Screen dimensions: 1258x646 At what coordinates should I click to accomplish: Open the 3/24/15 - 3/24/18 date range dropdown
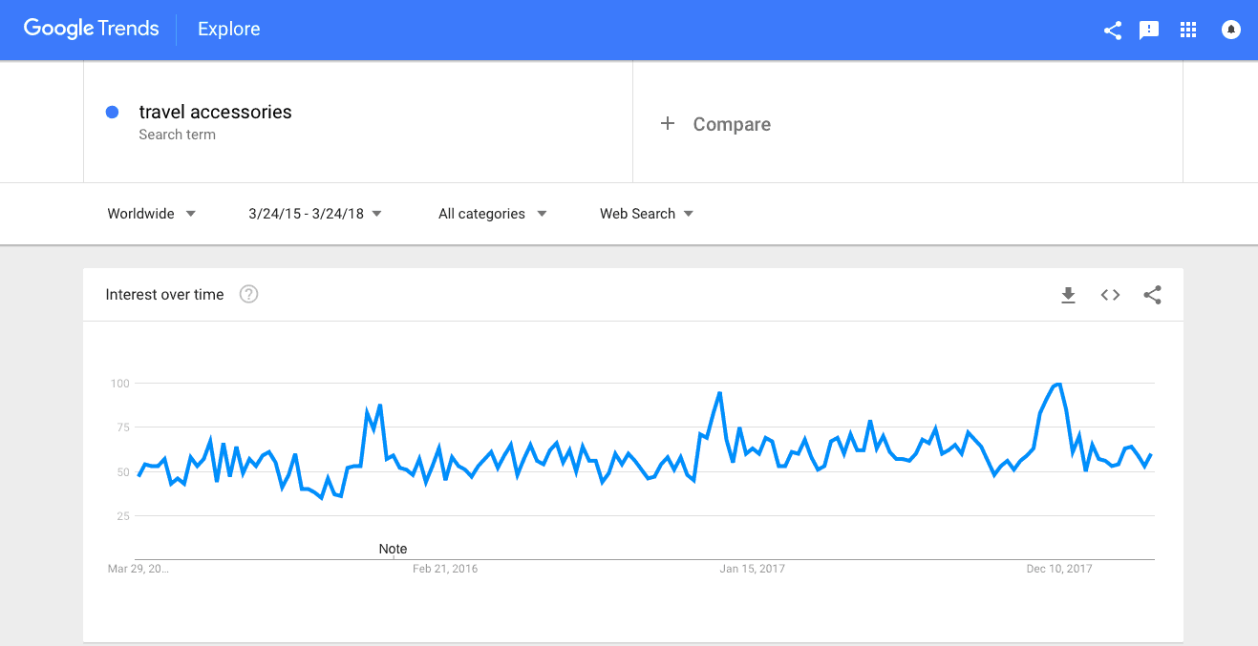point(315,214)
